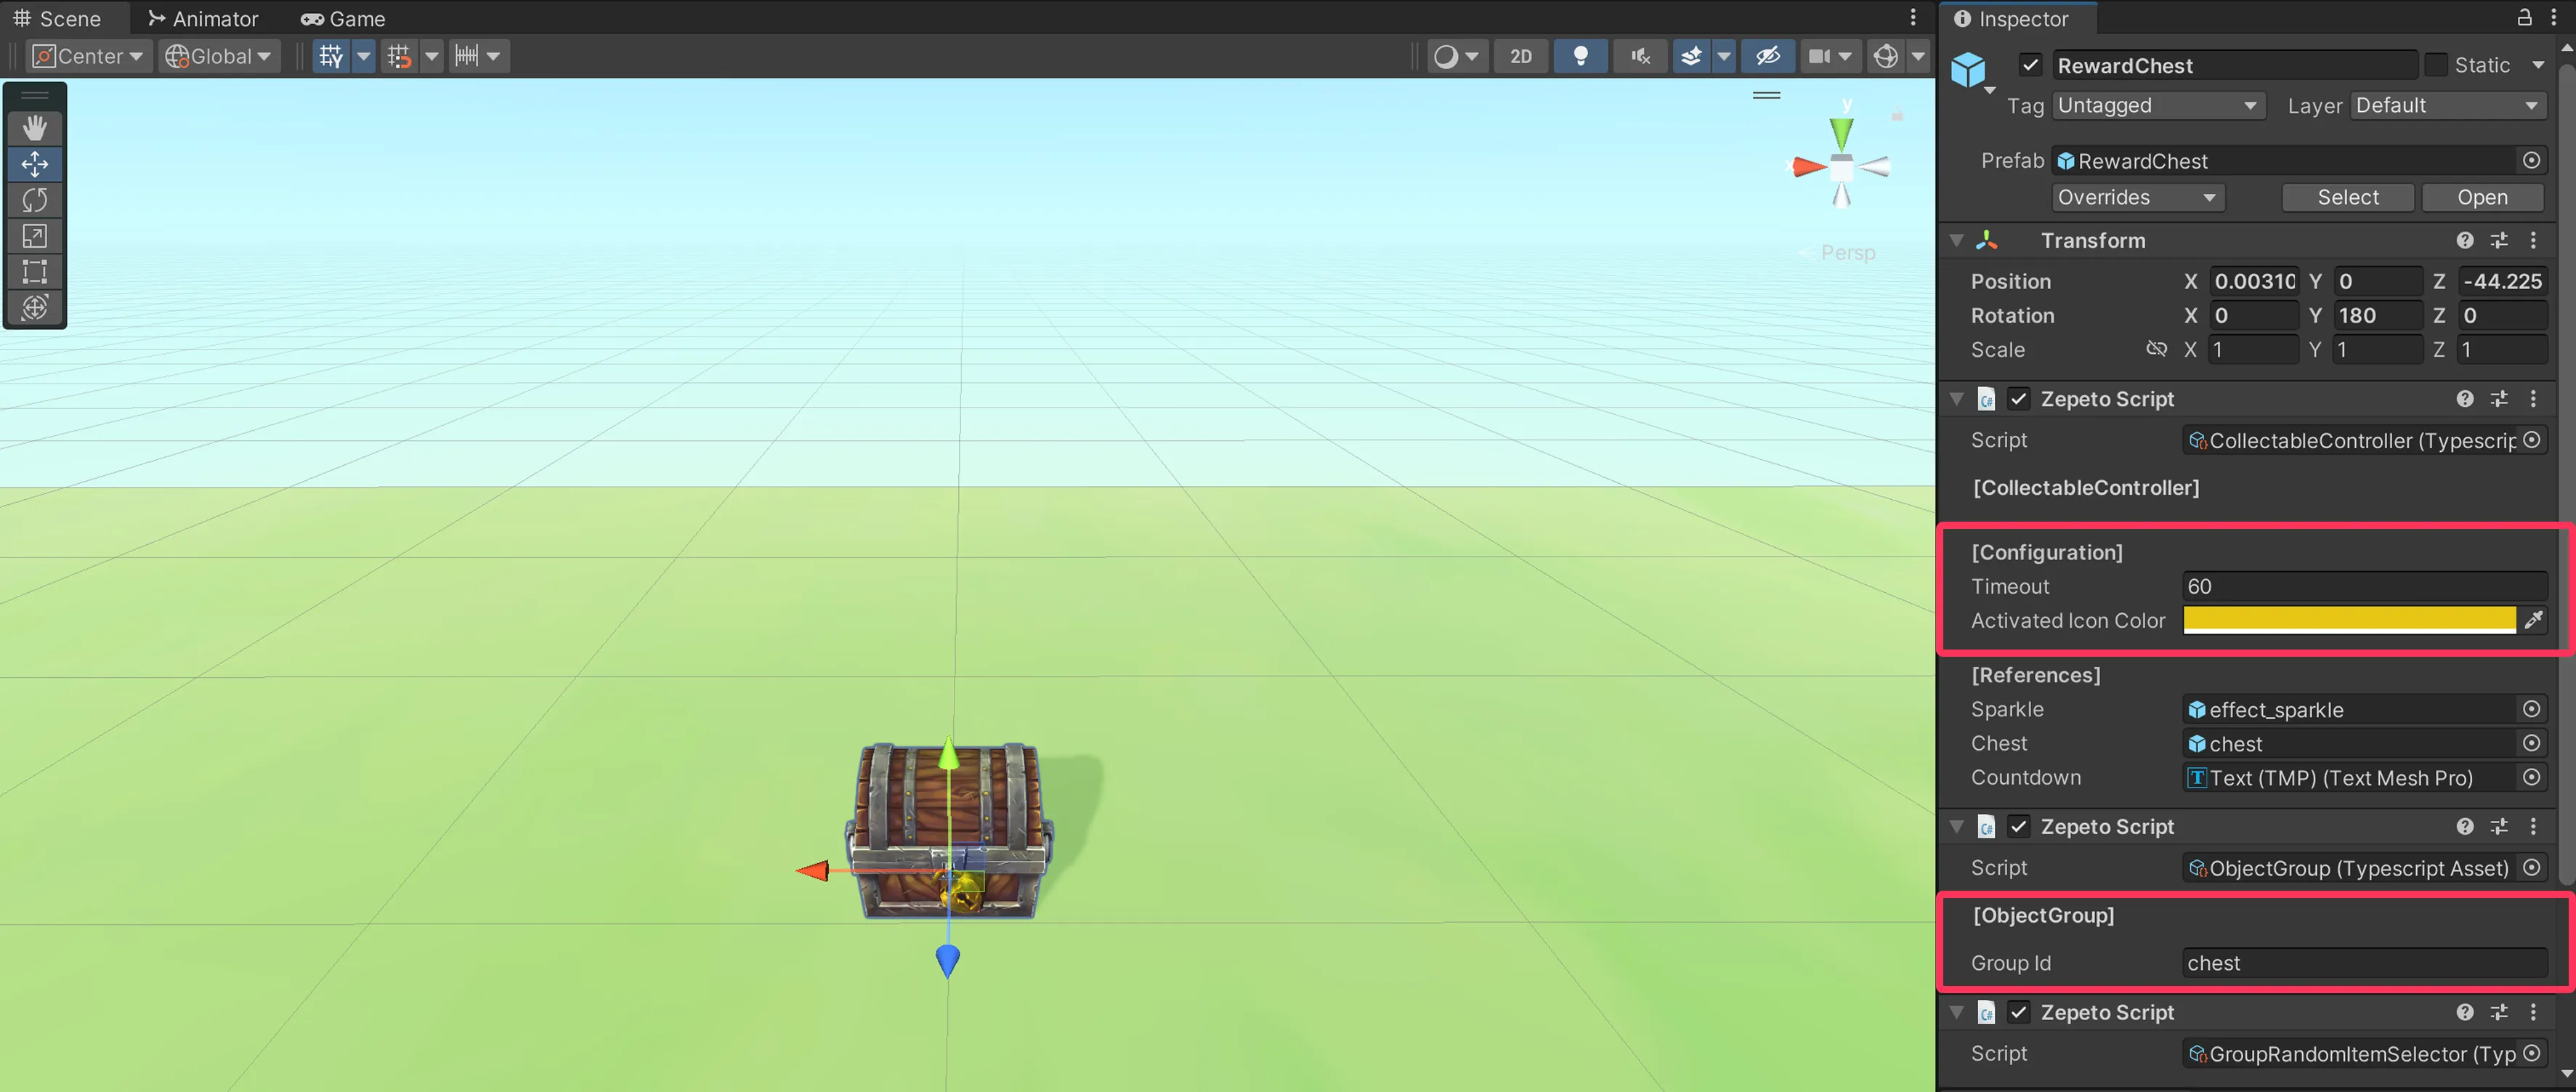Disable CollectableController Zepeto Script checkbox

coord(2019,399)
